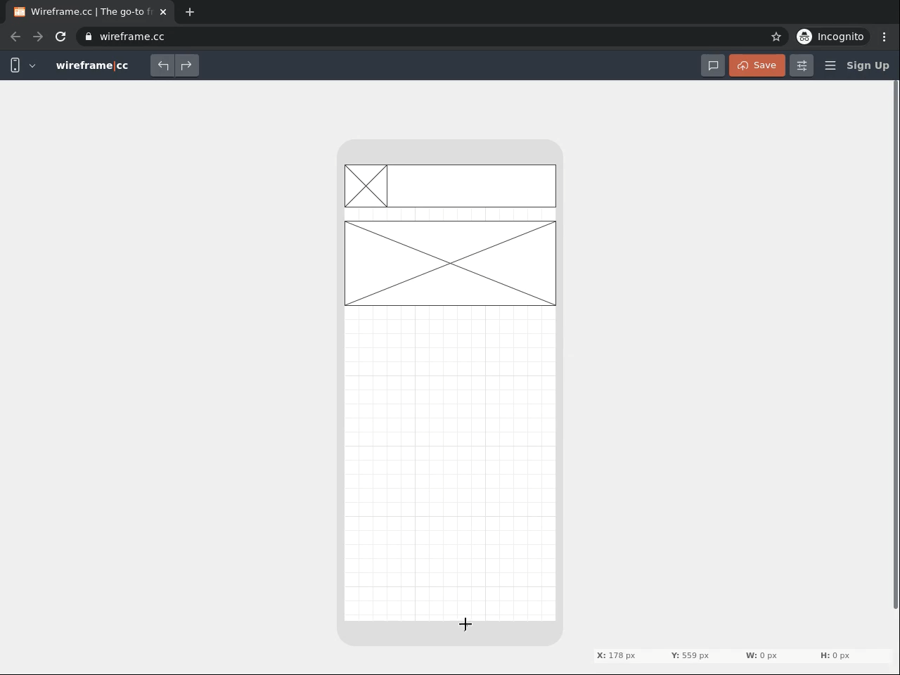
Task: Click the wireframe|cc logo
Action: click(92, 65)
